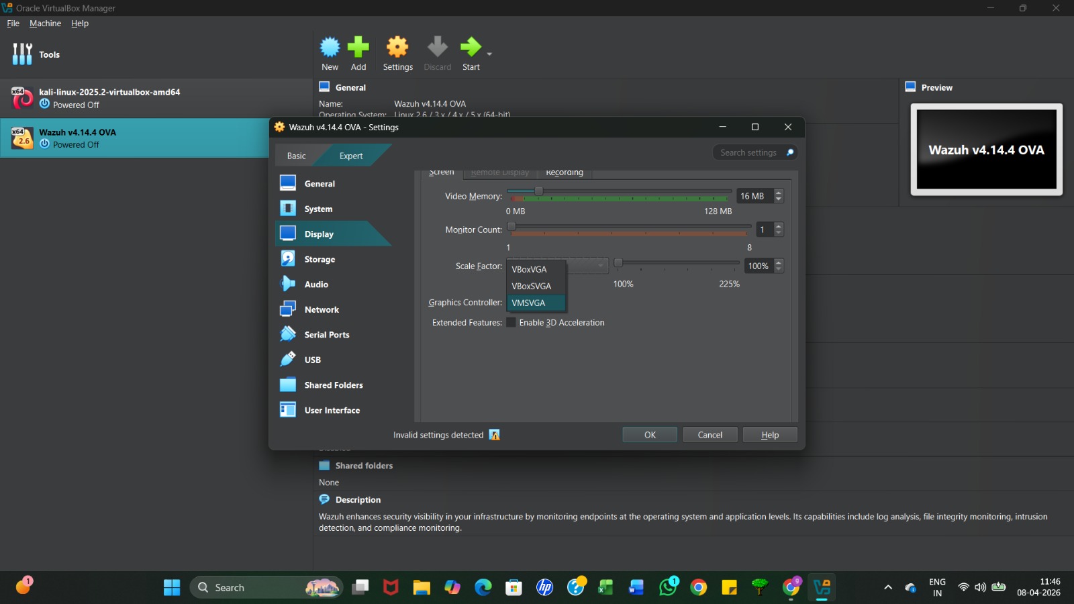Click the New machine toolbar icon

[x=330, y=54]
